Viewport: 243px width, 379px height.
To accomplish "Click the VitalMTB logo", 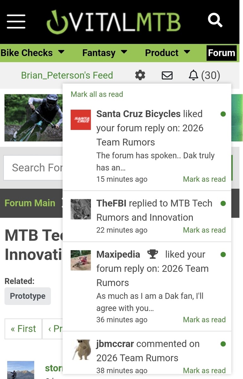I will 113,21.
